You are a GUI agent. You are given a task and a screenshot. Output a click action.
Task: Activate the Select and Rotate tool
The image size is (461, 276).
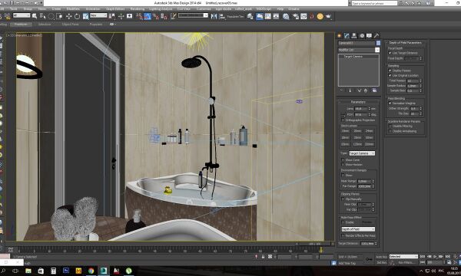[x=78, y=16]
